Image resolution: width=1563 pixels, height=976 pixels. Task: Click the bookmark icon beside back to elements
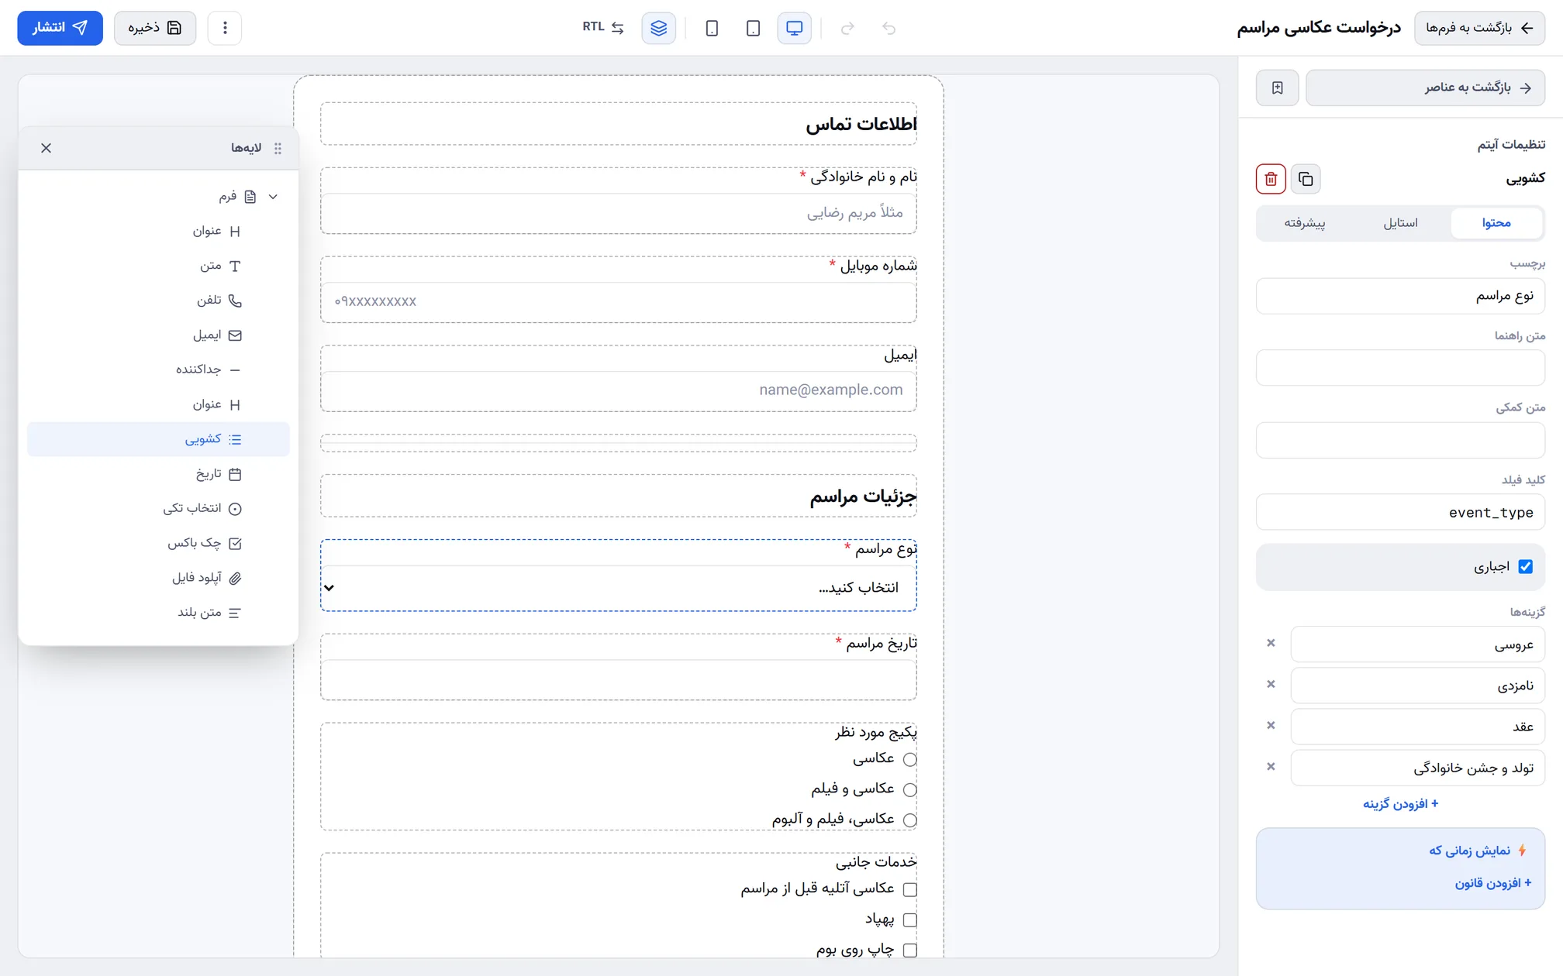point(1278,88)
